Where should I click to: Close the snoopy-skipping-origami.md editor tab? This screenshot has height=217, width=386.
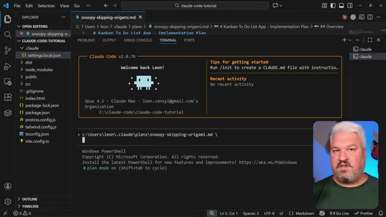coord(141,17)
